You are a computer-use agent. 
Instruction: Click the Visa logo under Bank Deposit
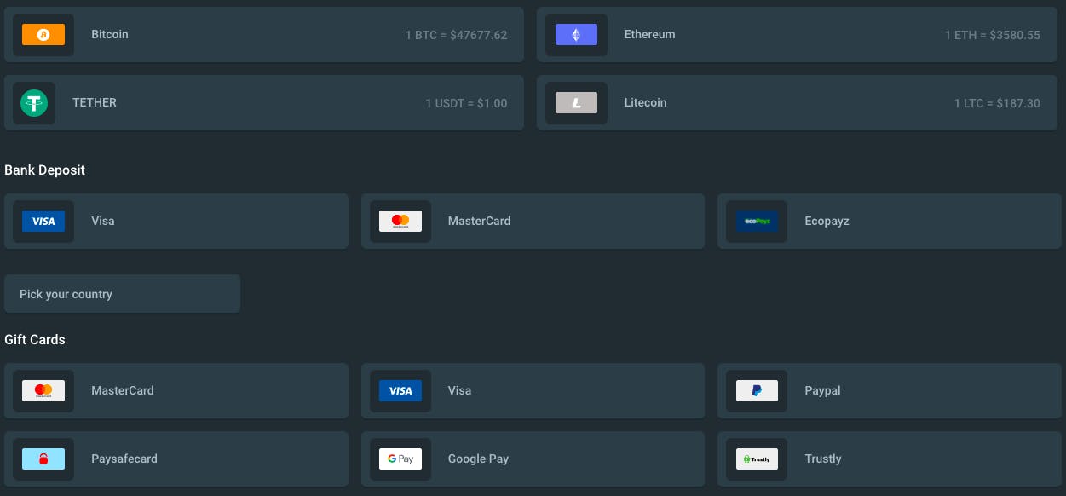click(43, 222)
